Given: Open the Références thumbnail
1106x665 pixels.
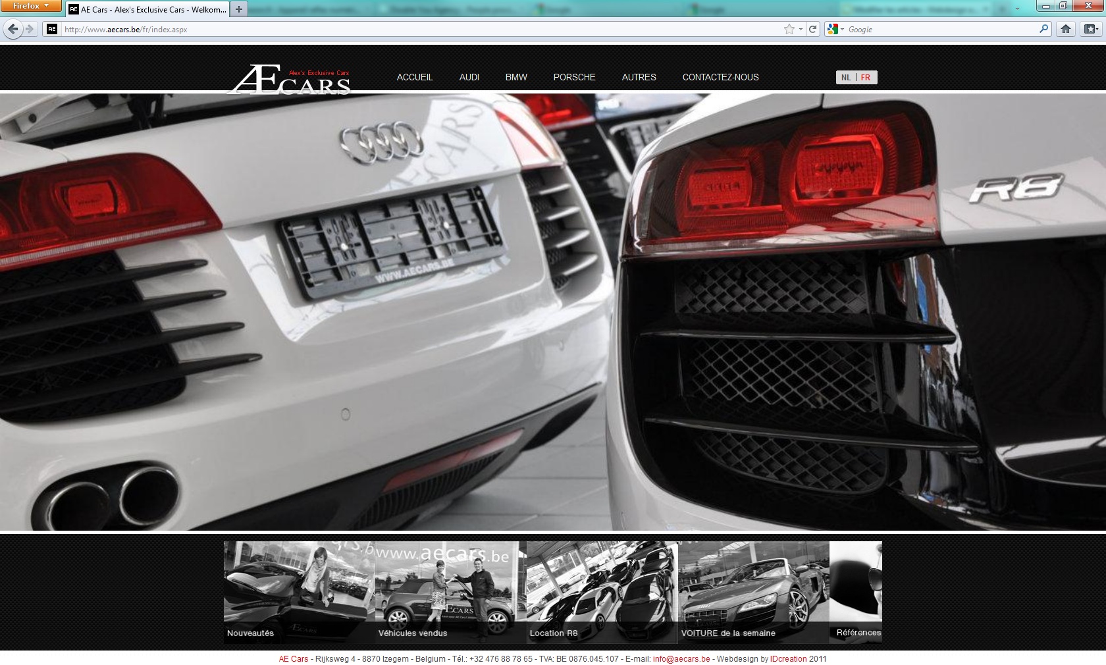Looking at the screenshot, I should click(x=856, y=593).
